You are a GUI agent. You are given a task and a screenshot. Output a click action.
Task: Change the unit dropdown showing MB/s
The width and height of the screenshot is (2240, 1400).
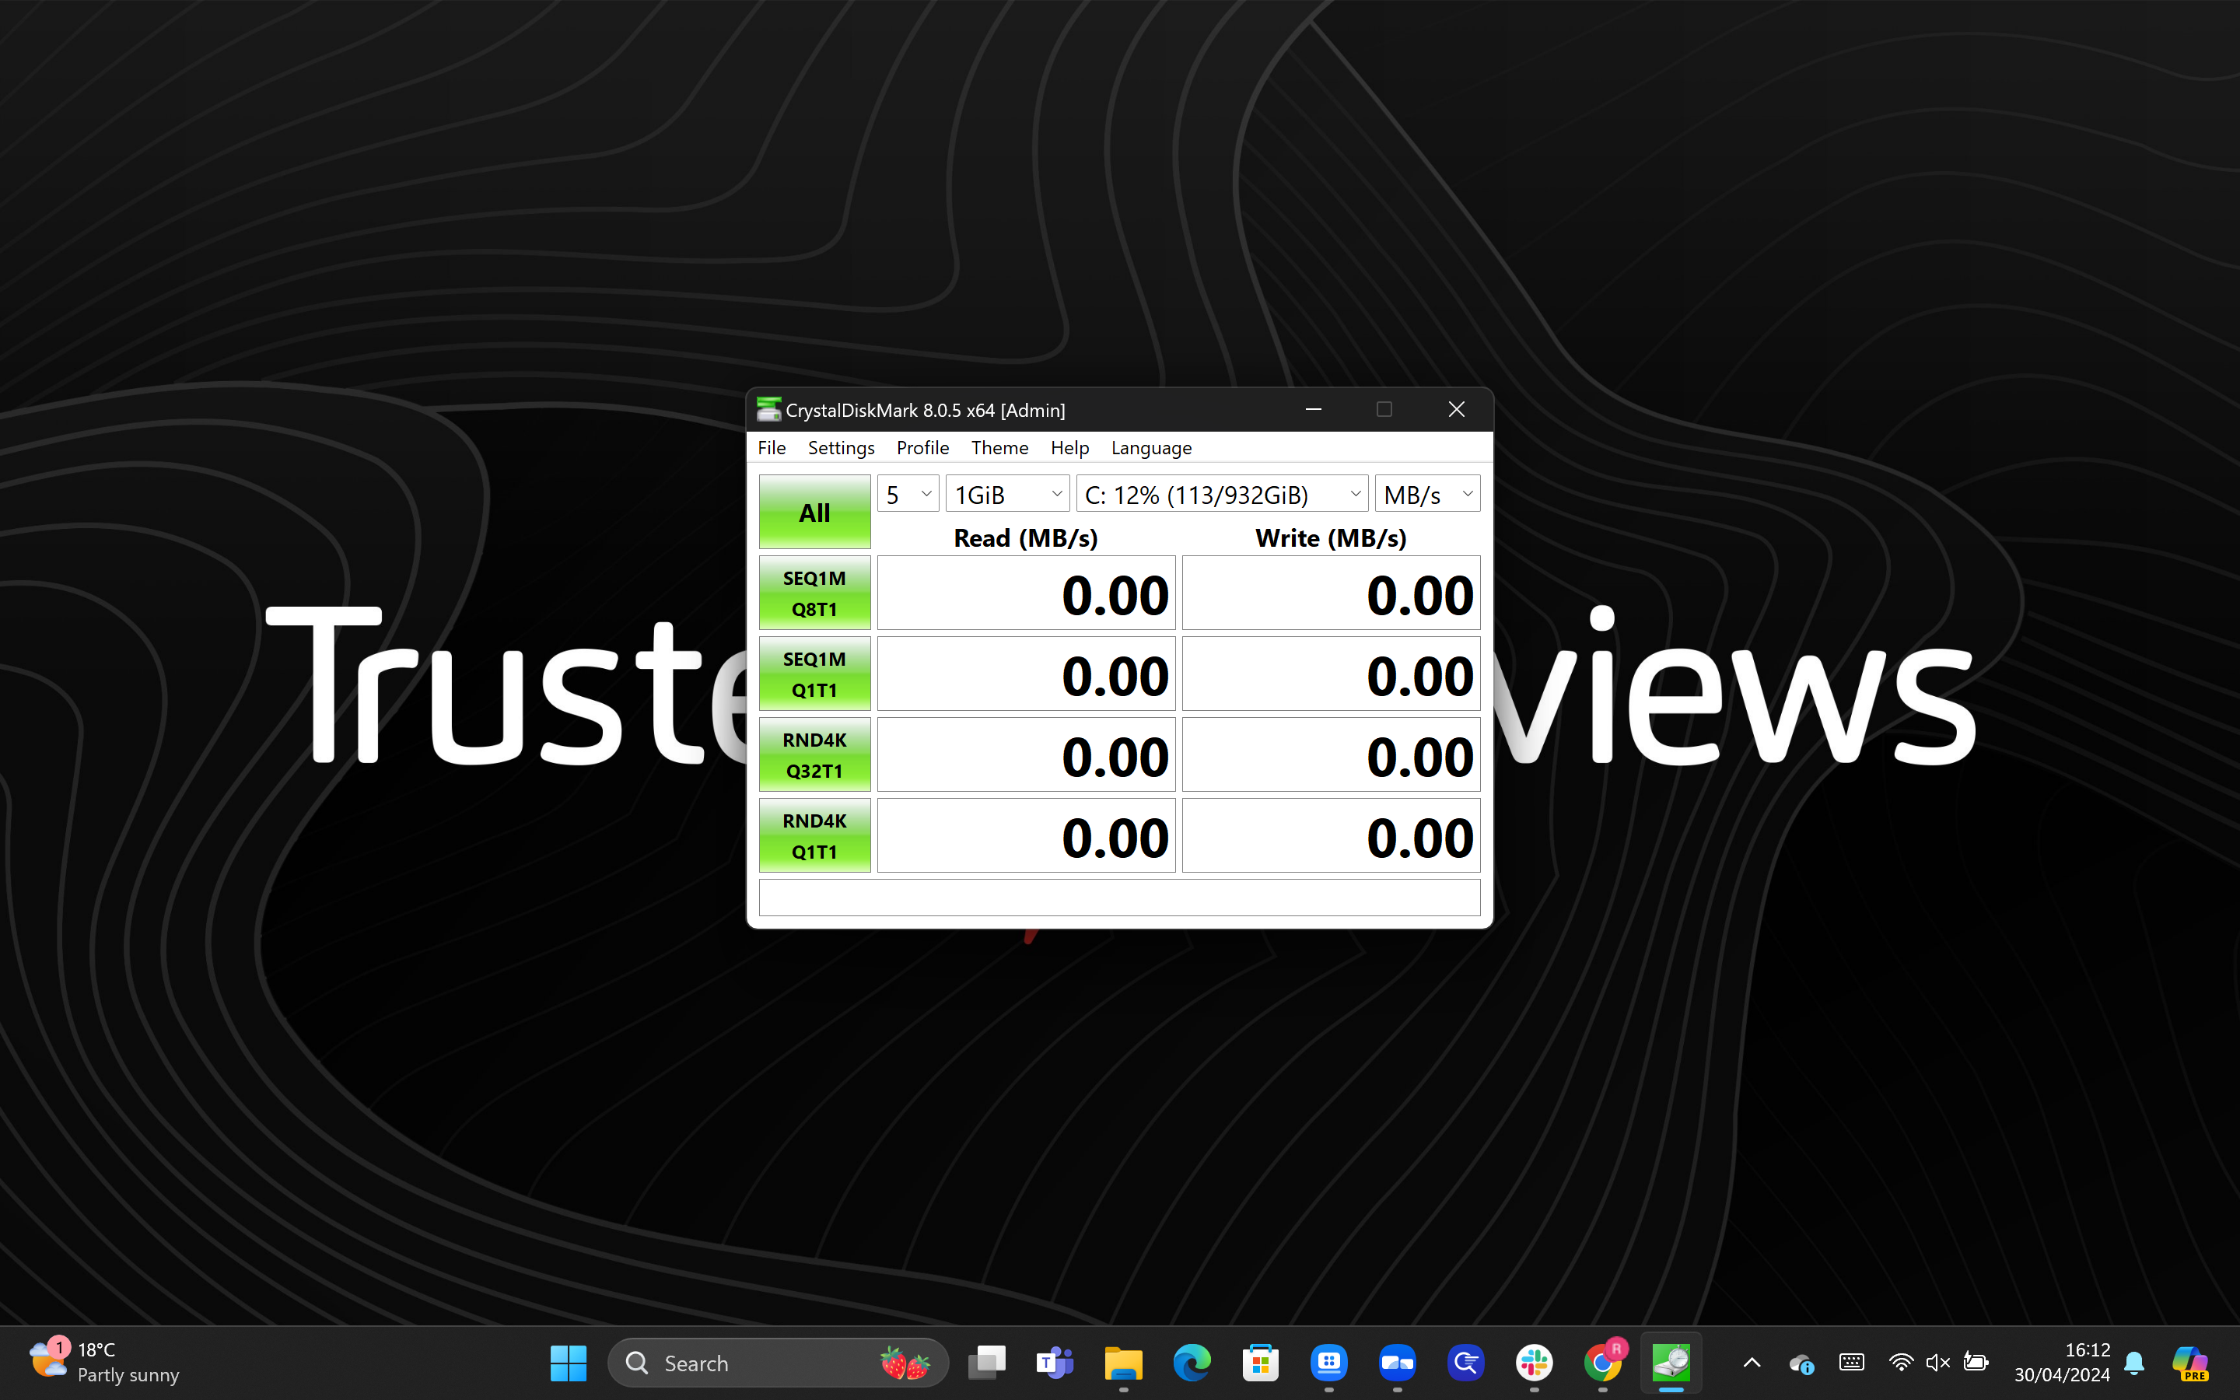point(1427,495)
